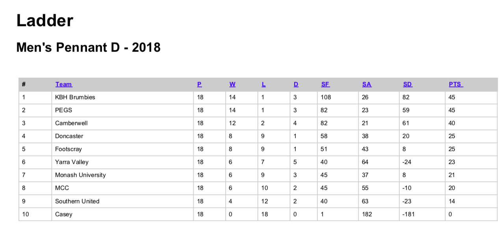This screenshot has width=499, height=238.
Task: Select the KBH Brumbies team cell
Action: [75, 97]
